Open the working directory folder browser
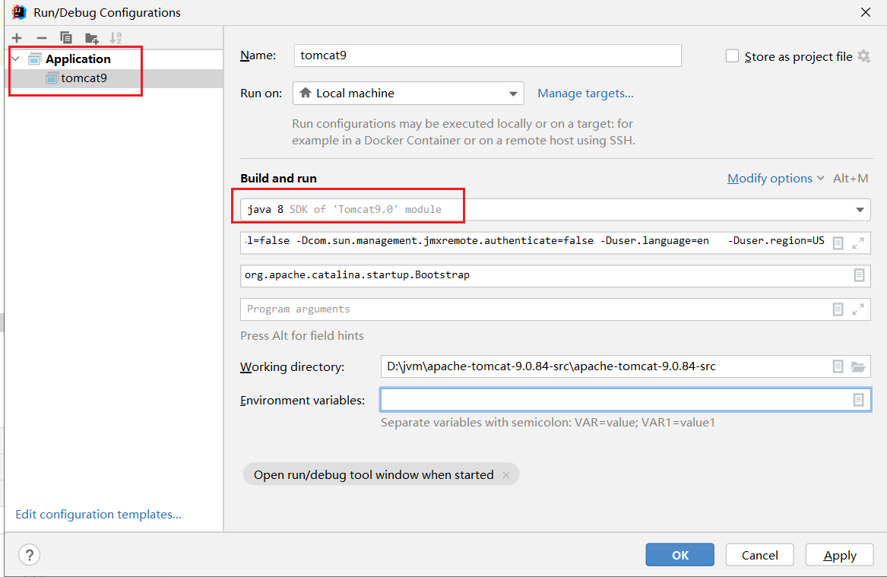 click(858, 366)
